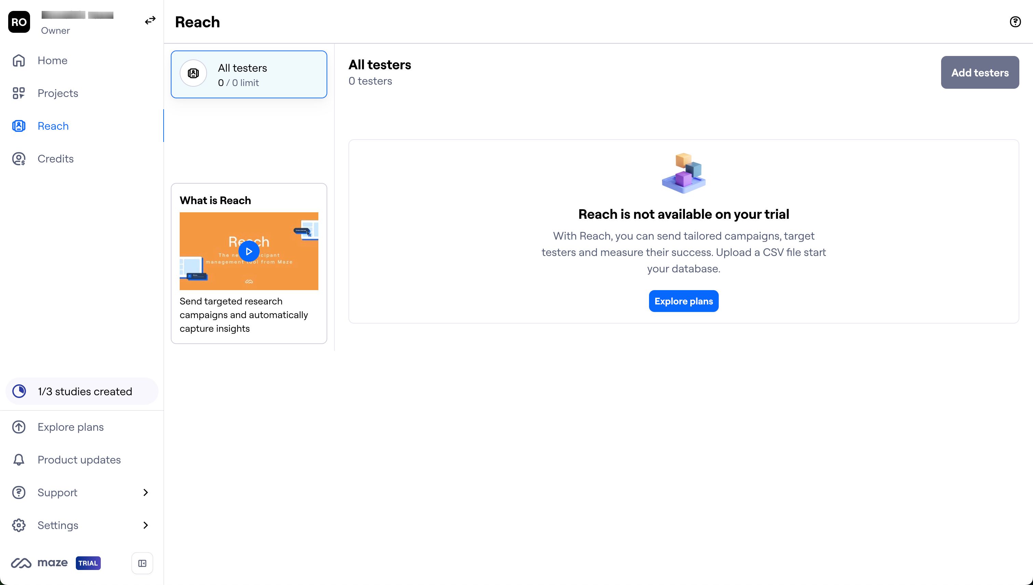Click the RO workspace avatar
Viewport: 1033px width, 585px height.
click(19, 22)
